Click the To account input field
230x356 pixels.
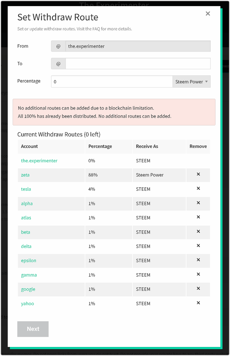pyautogui.click(x=138, y=64)
